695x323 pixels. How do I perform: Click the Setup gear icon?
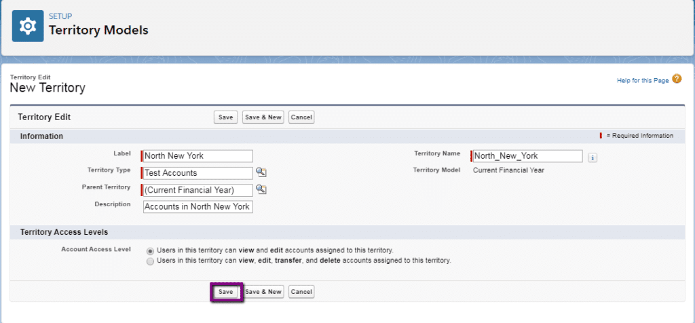coord(28,25)
